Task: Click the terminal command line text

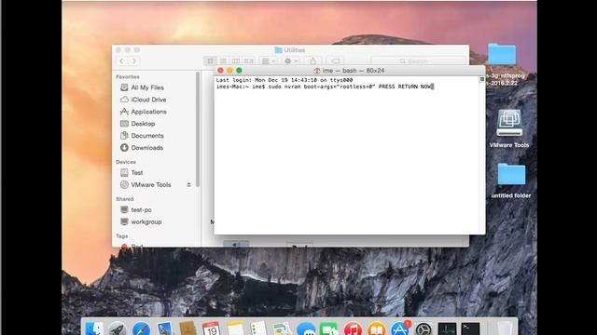Action: coord(325,87)
